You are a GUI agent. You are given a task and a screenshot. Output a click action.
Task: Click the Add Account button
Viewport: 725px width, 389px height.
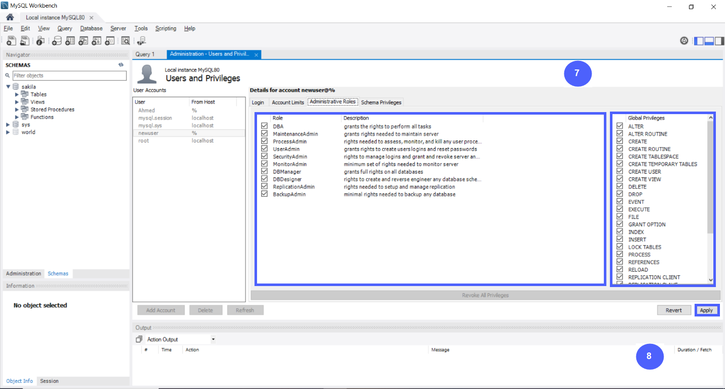tap(161, 310)
